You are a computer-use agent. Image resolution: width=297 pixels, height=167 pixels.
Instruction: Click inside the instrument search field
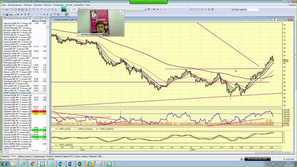click(x=253, y=9)
